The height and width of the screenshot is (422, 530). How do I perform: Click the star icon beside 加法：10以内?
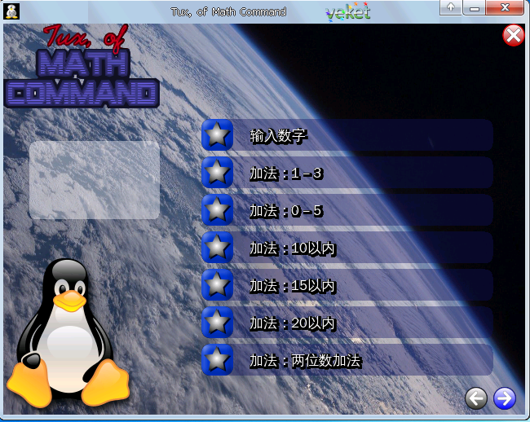click(217, 247)
